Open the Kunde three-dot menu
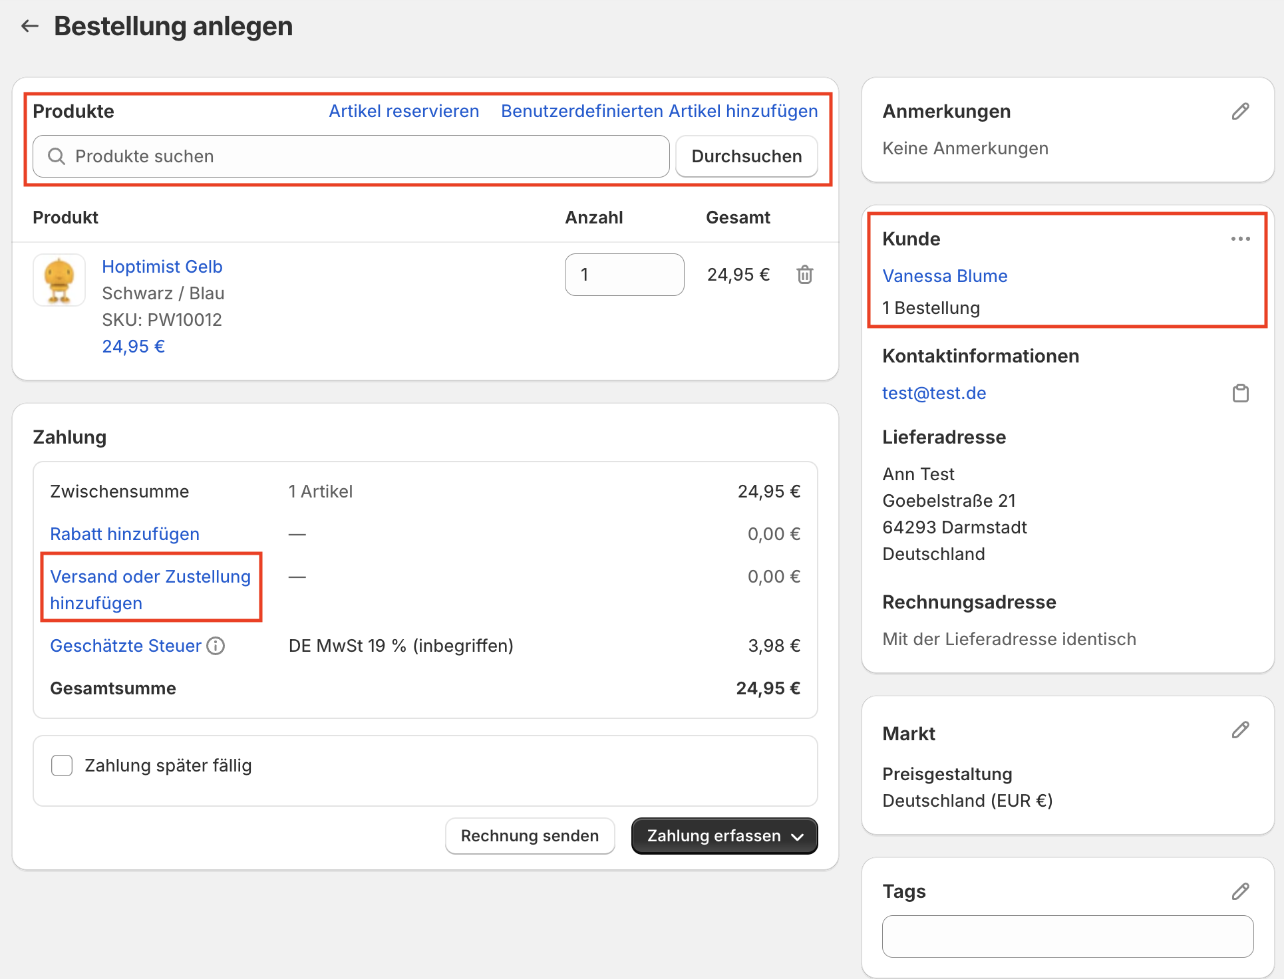This screenshot has height=979, width=1284. click(1240, 239)
